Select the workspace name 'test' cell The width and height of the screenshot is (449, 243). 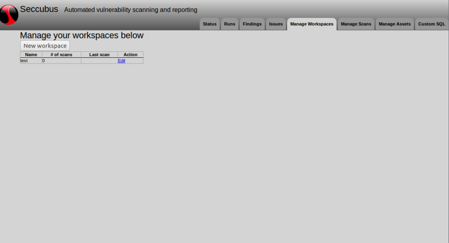tap(31, 60)
